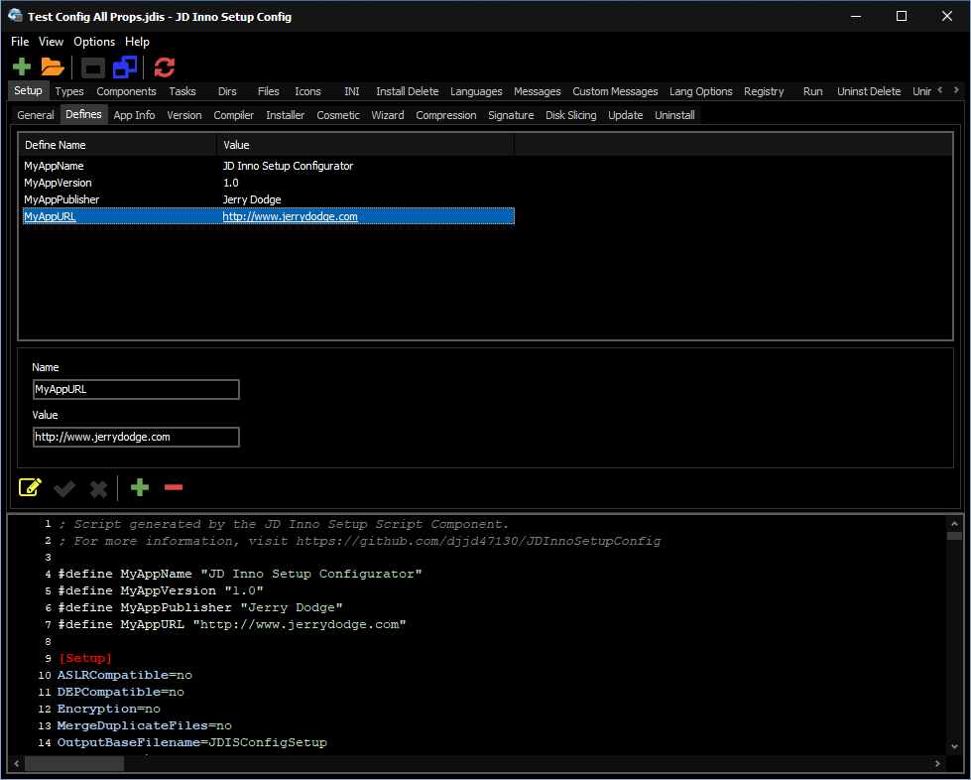Switch to the Compiler sub-tab
The height and width of the screenshot is (780, 971).
pos(234,115)
